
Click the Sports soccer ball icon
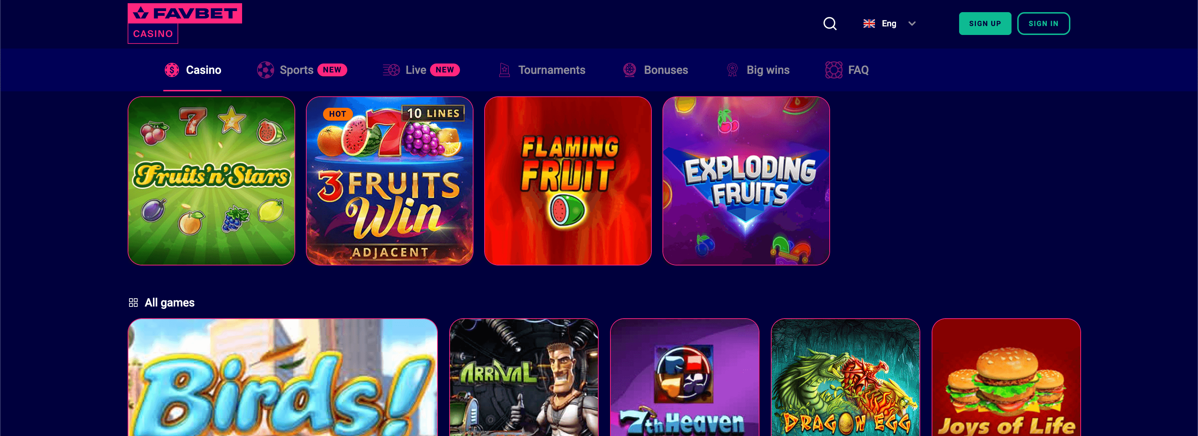coord(266,70)
